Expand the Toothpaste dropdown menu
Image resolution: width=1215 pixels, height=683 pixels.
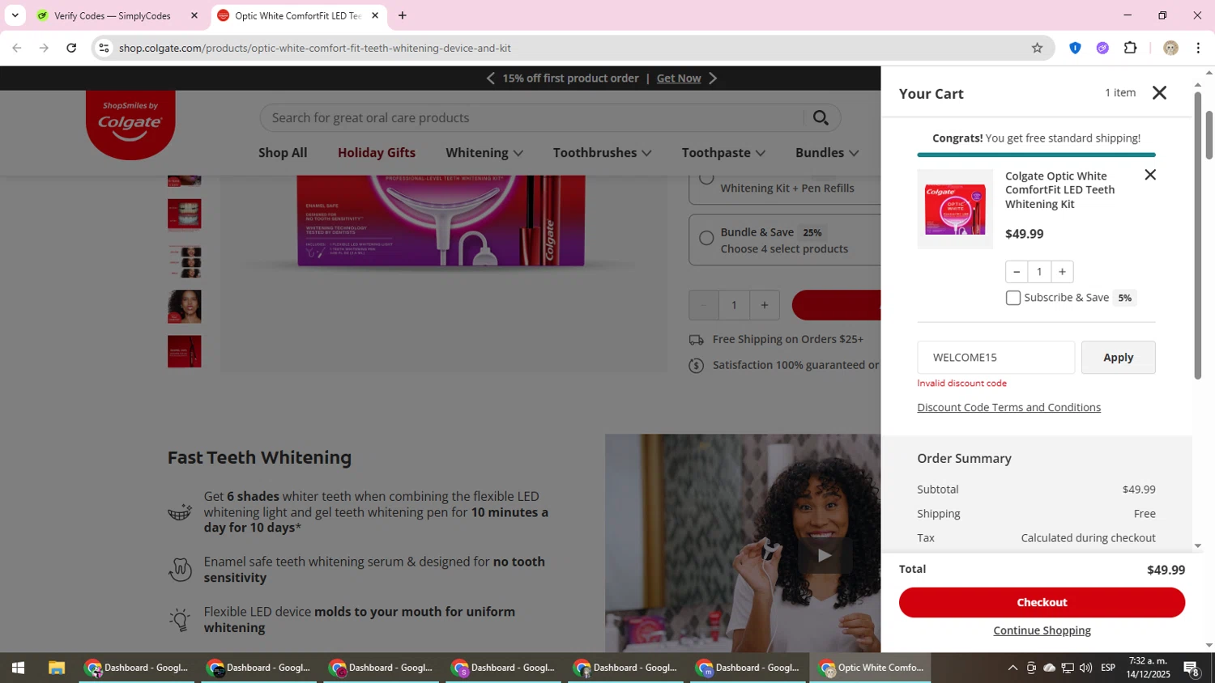coord(723,153)
